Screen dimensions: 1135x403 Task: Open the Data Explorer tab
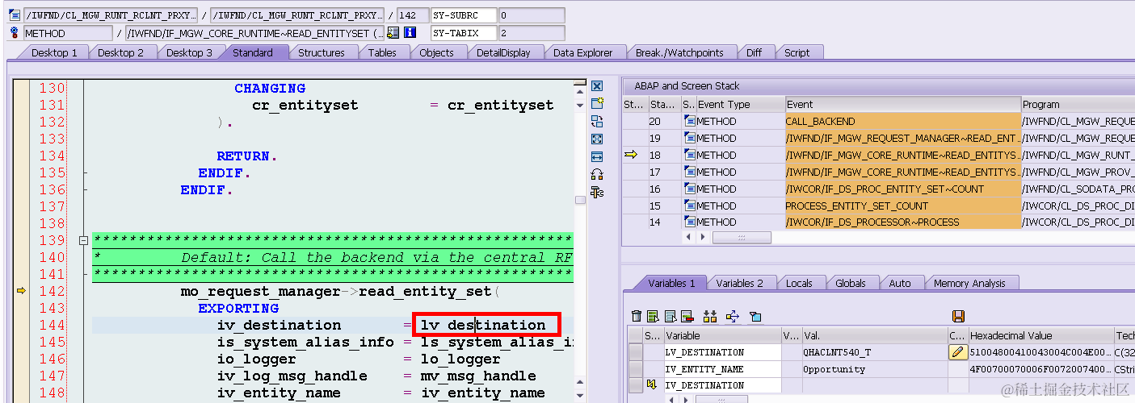(582, 52)
